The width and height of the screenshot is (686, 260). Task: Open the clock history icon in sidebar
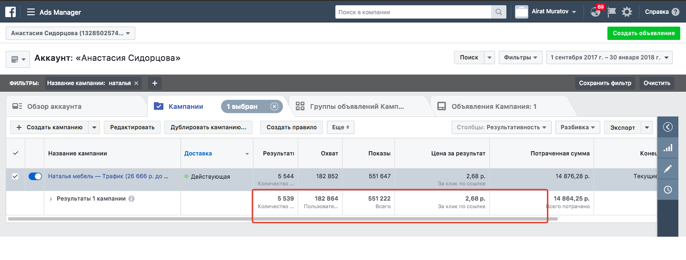(668, 190)
